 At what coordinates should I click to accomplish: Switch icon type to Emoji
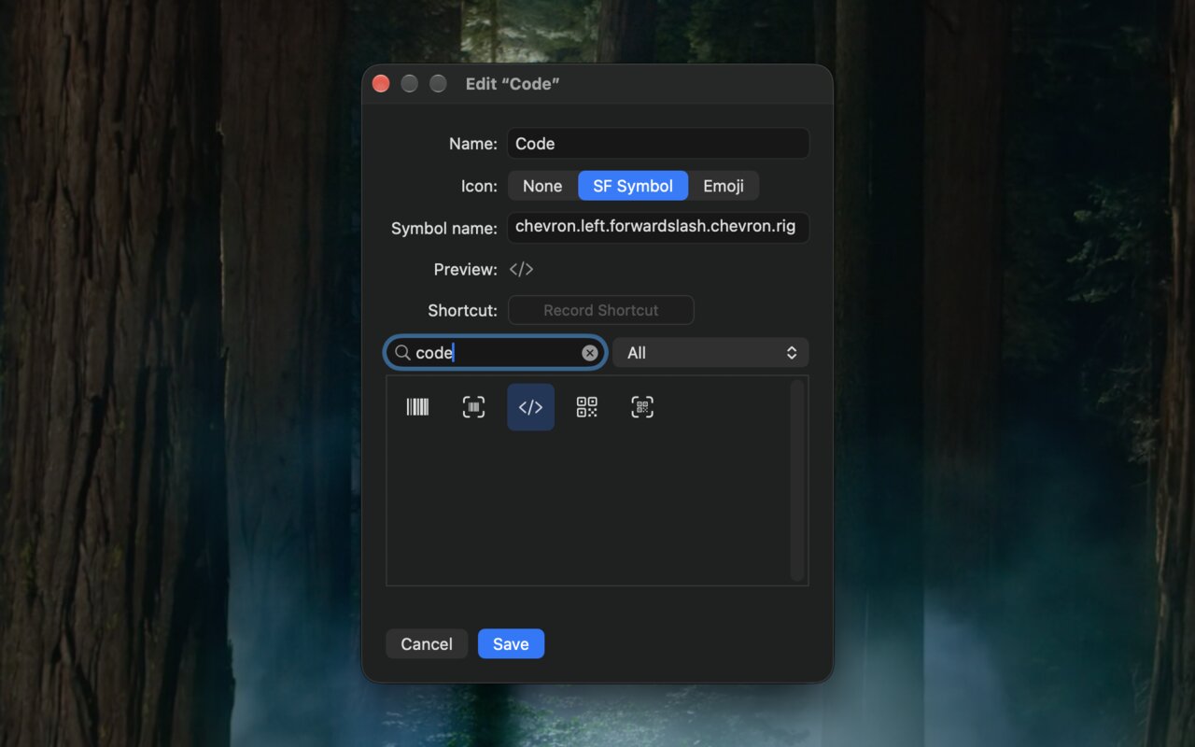724,186
